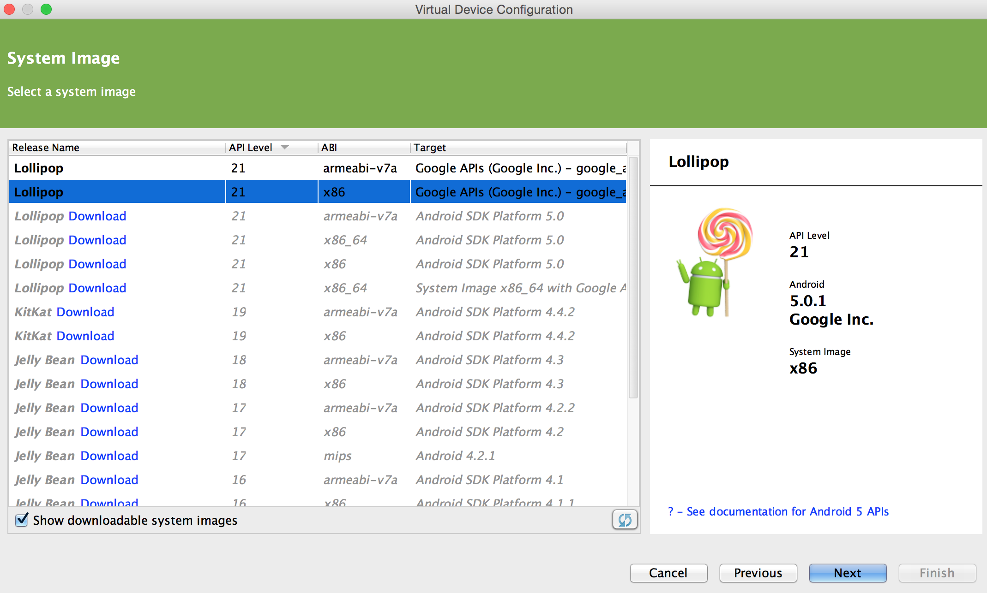The image size is (987, 593).
Task: Click the Lollipop Android mascot image
Action: coord(715,262)
